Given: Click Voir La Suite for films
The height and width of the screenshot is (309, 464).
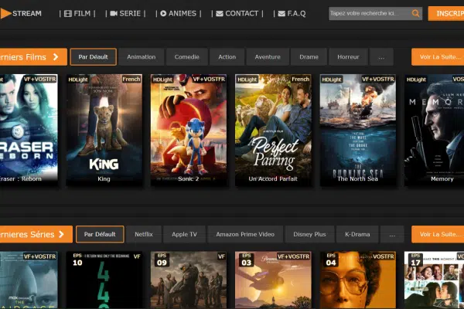Looking at the screenshot, I should coord(438,56).
